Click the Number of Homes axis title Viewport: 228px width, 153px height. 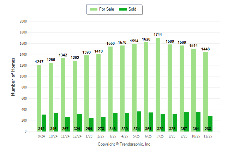(13, 76)
